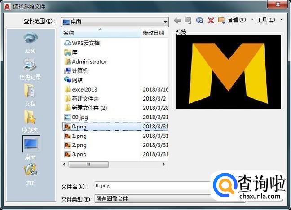The width and height of the screenshot is (291, 210).
Task: Click the 文件名 file name input field
Action: click(x=152, y=186)
